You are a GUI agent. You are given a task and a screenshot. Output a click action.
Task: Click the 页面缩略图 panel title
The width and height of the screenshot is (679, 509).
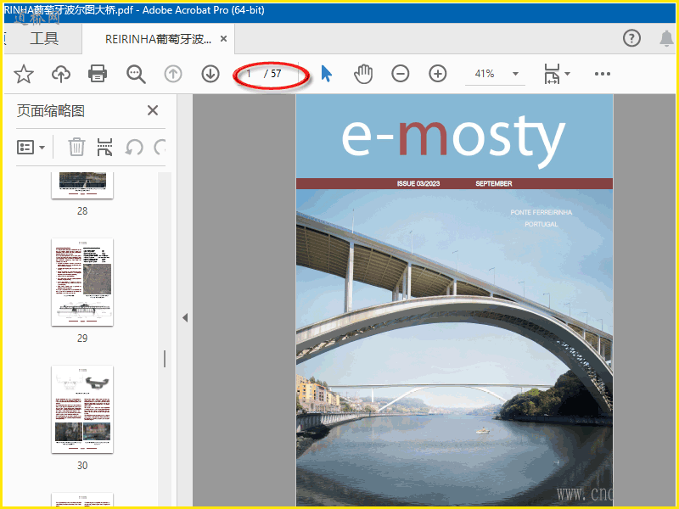coord(51,111)
